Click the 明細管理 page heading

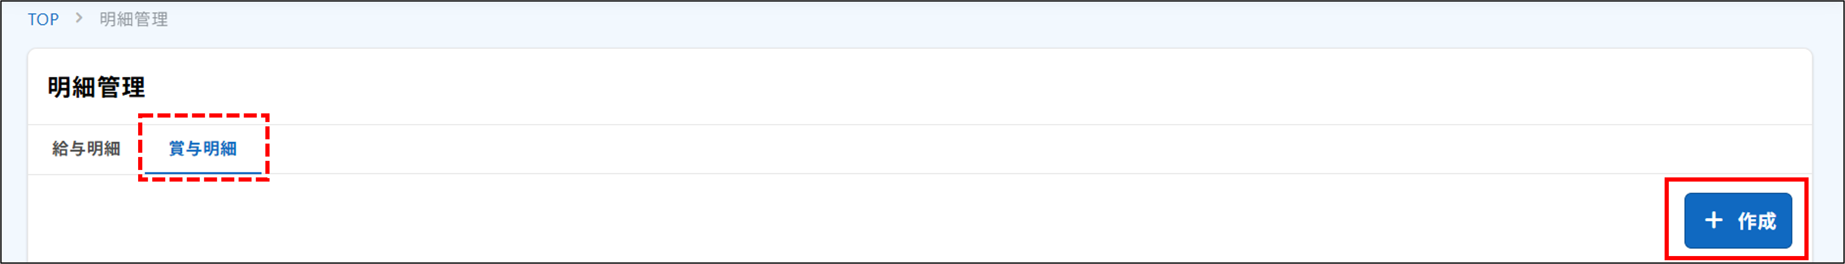pos(97,87)
